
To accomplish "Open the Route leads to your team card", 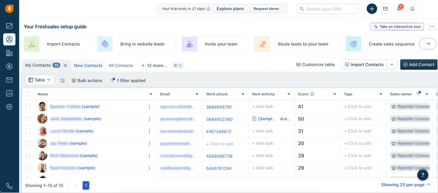I will click(297, 44).
